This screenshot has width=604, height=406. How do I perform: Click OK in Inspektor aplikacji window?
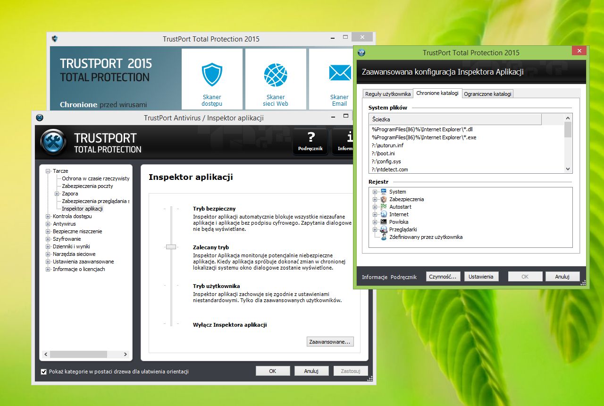pyautogui.click(x=273, y=371)
